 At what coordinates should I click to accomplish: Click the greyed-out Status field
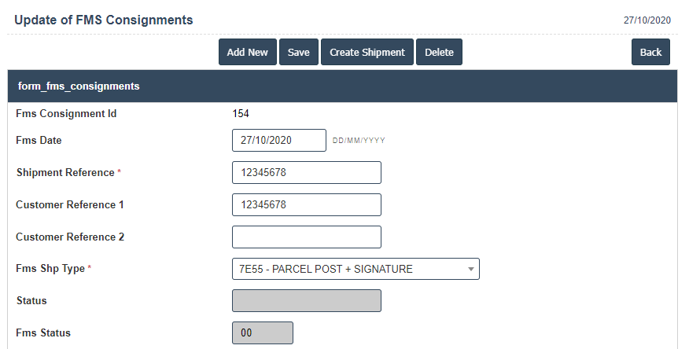[x=306, y=301]
